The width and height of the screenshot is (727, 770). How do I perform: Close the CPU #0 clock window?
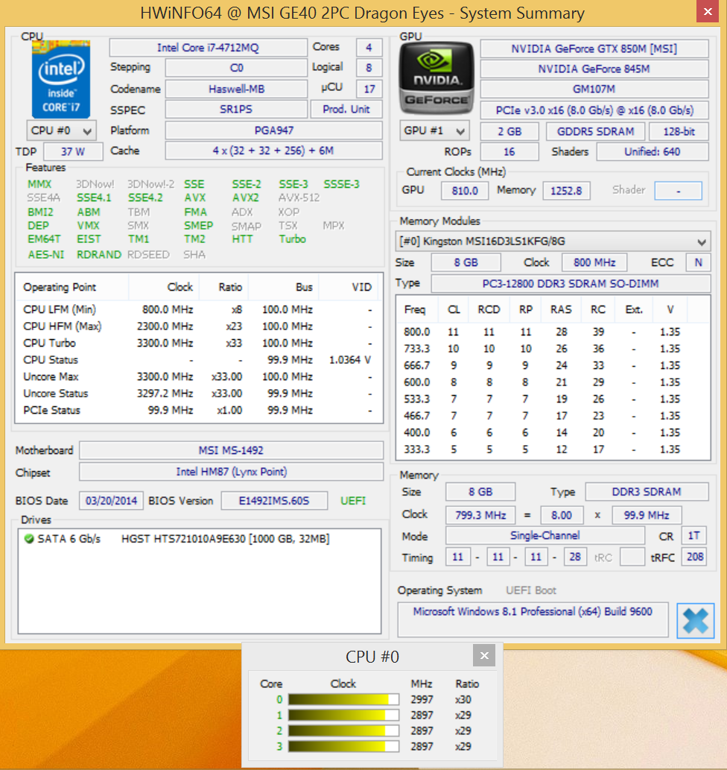484,655
